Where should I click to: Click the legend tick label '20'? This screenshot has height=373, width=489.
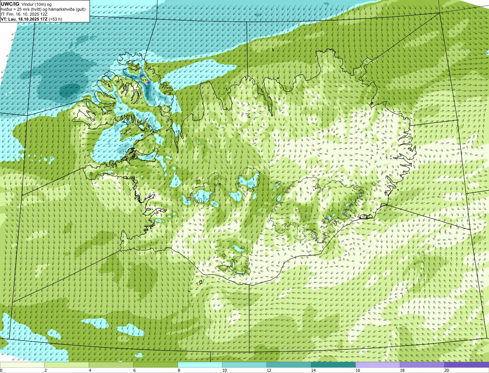[447, 370]
